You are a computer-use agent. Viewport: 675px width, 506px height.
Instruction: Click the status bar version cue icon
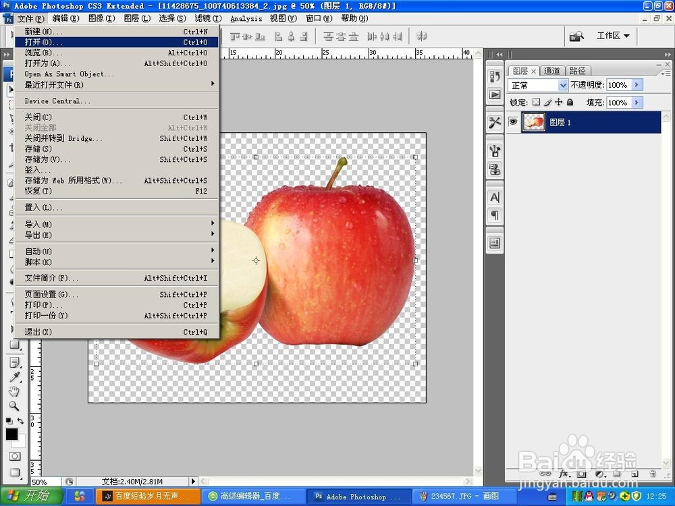69,482
